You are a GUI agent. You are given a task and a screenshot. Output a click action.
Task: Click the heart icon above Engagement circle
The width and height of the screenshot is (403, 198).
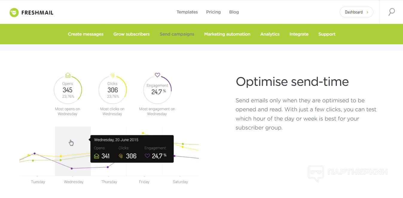tap(157, 75)
